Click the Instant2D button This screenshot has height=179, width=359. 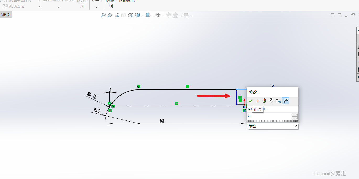(x=127, y=1)
